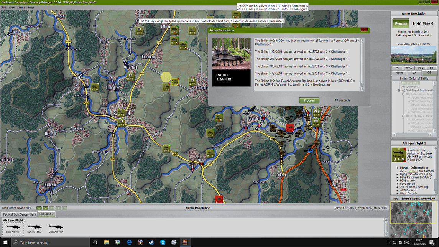Select the 4 T O counter near Geseke
Viewport: 439px width, 247px height.
pyautogui.click(x=95, y=87)
